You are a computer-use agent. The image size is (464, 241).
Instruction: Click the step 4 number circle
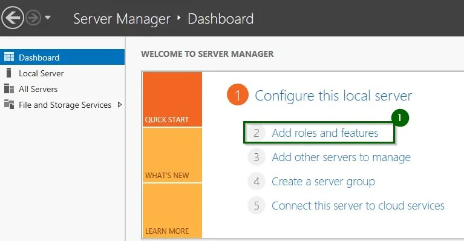pos(257,181)
